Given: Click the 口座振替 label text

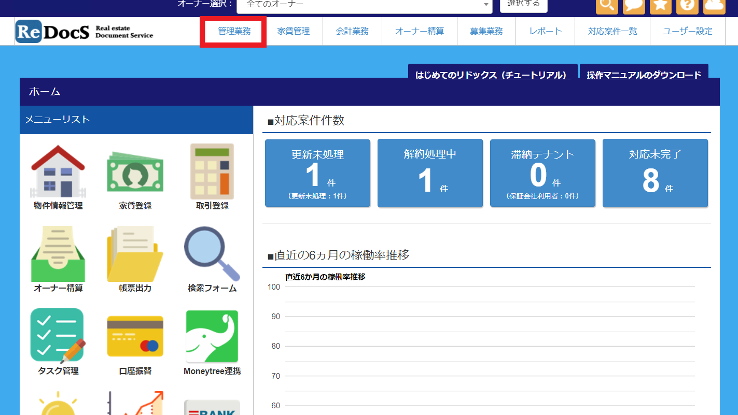Looking at the screenshot, I should point(135,371).
